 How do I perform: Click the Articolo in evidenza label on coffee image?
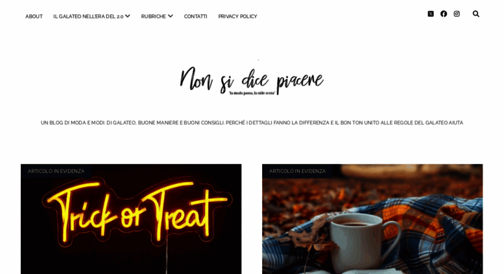click(297, 171)
